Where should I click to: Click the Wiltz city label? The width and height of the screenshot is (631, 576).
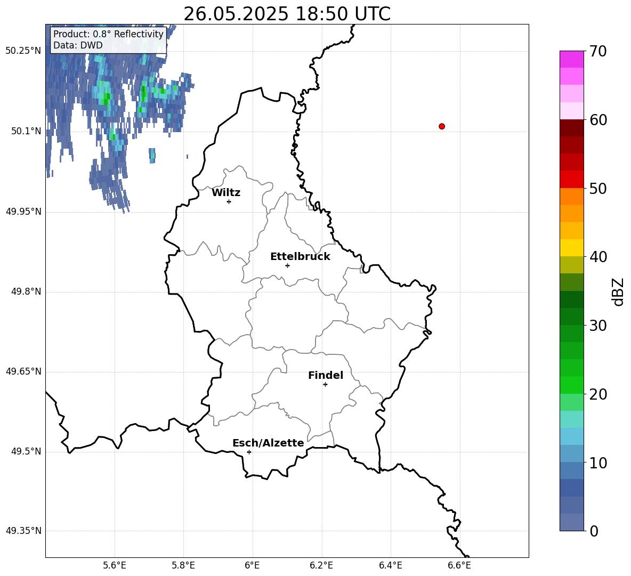tap(226, 193)
